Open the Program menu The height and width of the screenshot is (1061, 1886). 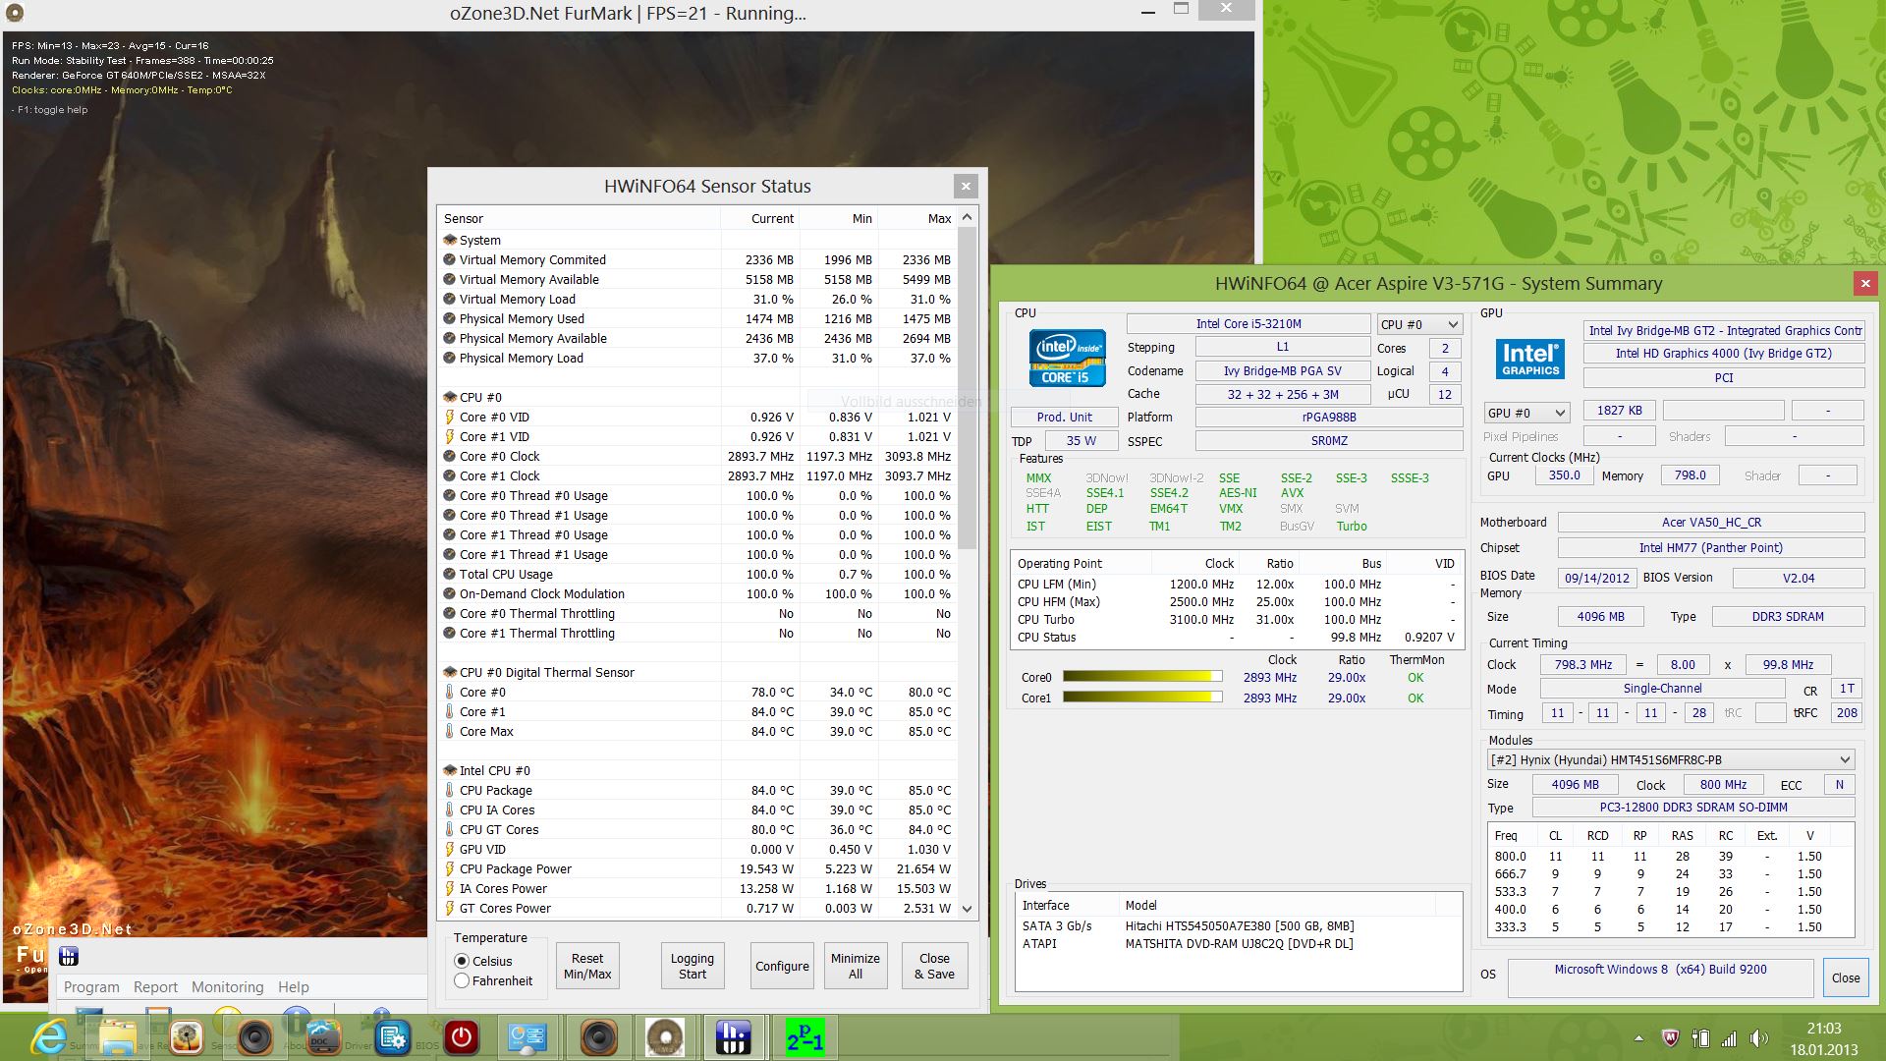pos(91,986)
